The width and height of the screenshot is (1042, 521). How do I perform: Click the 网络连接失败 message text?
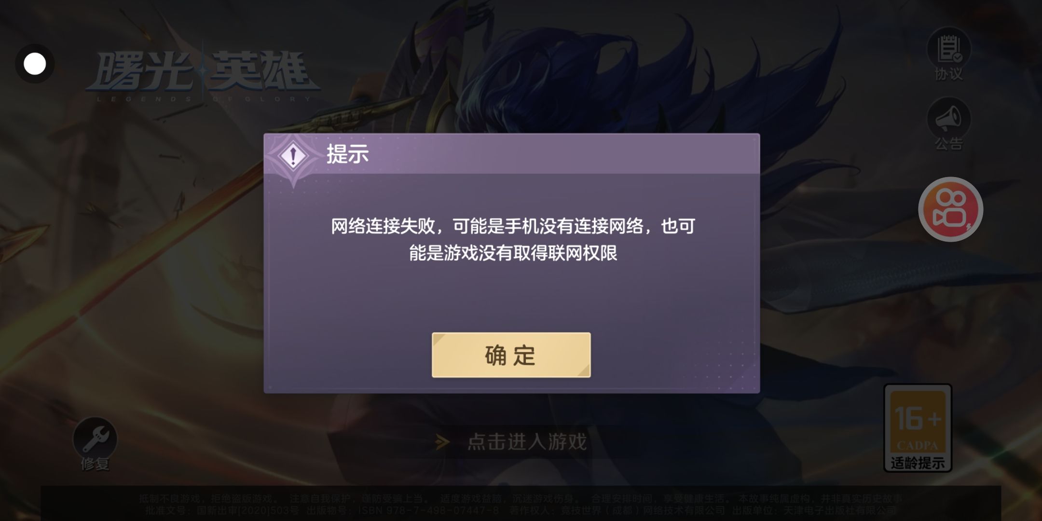click(x=512, y=239)
